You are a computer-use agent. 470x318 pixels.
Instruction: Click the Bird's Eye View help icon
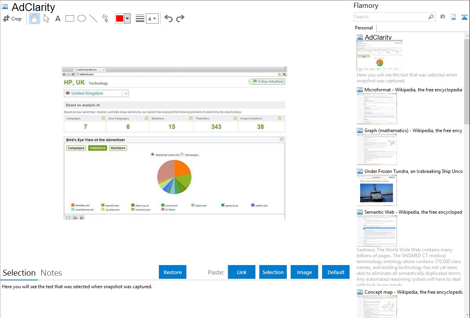pos(281,139)
